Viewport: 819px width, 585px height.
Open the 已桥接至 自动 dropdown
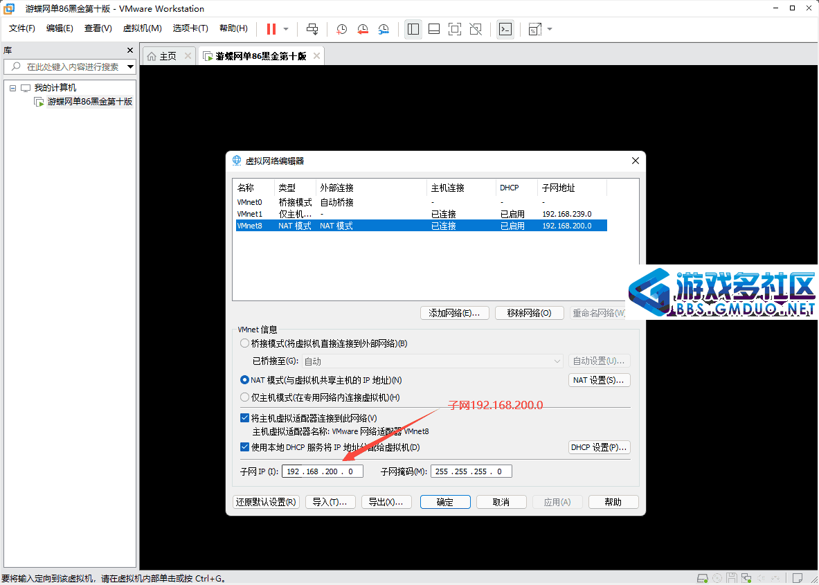tap(433, 361)
